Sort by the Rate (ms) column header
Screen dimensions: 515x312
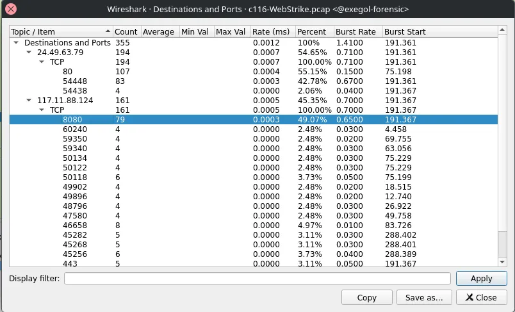pos(273,31)
